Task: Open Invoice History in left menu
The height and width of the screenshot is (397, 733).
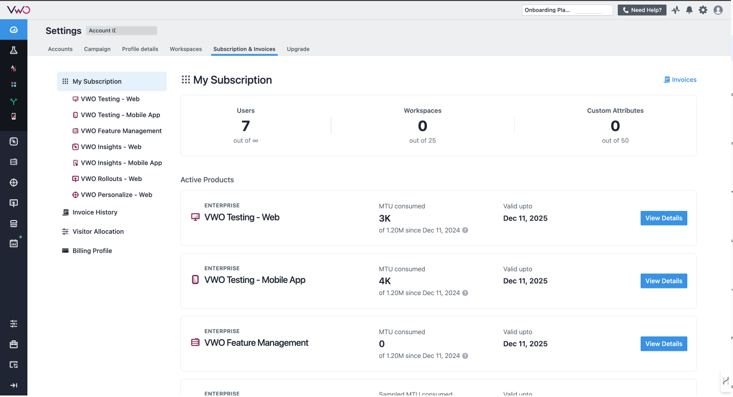Action: pyautogui.click(x=90, y=212)
